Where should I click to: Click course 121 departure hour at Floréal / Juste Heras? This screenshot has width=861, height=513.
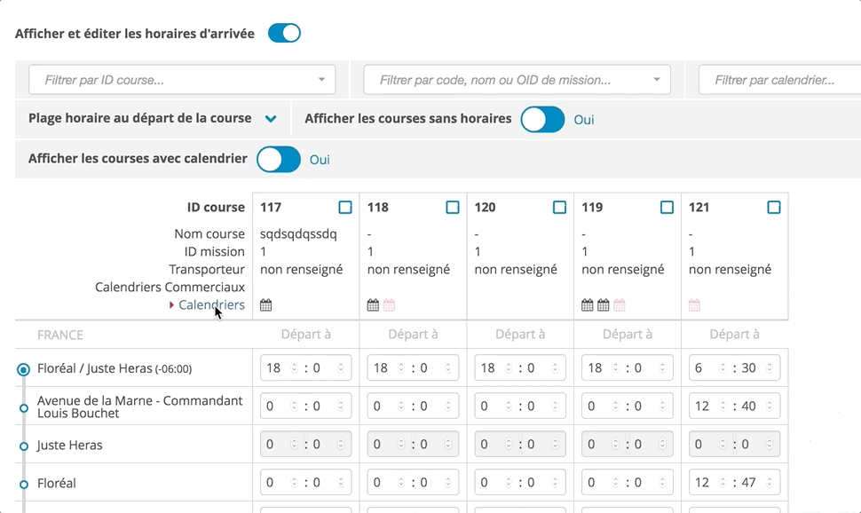[x=703, y=368]
